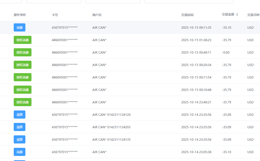The height and width of the screenshot is (161, 260).
Task: Select card number in the 23:40:21 row
Action: (x=65, y=102)
